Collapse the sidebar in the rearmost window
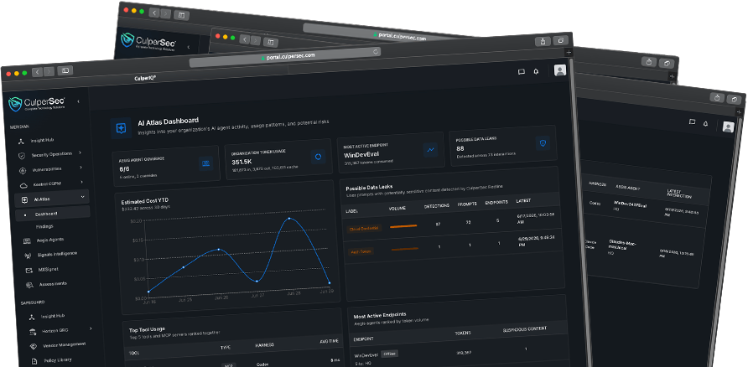Screen dimensions: 748x367 [189, 47]
